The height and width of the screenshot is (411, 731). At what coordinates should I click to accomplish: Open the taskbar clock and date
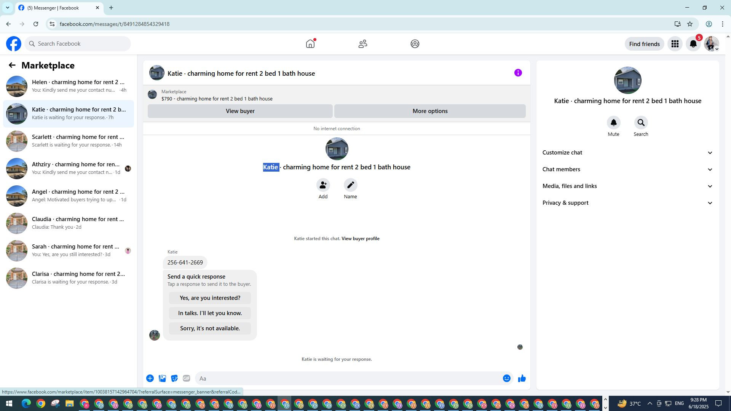pos(698,403)
